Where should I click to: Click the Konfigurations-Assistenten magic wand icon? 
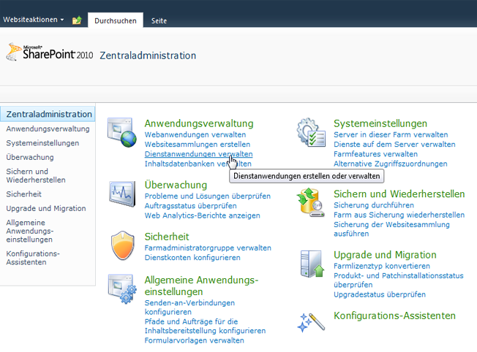coord(311,322)
